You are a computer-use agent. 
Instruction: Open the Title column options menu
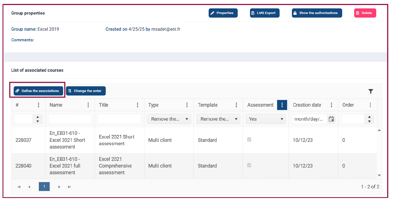click(137, 105)
